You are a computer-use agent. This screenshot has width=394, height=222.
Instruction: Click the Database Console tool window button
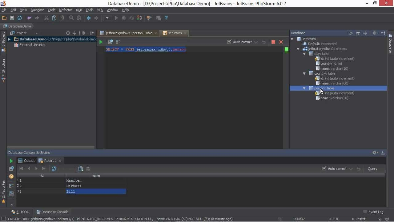coord(52,212)
